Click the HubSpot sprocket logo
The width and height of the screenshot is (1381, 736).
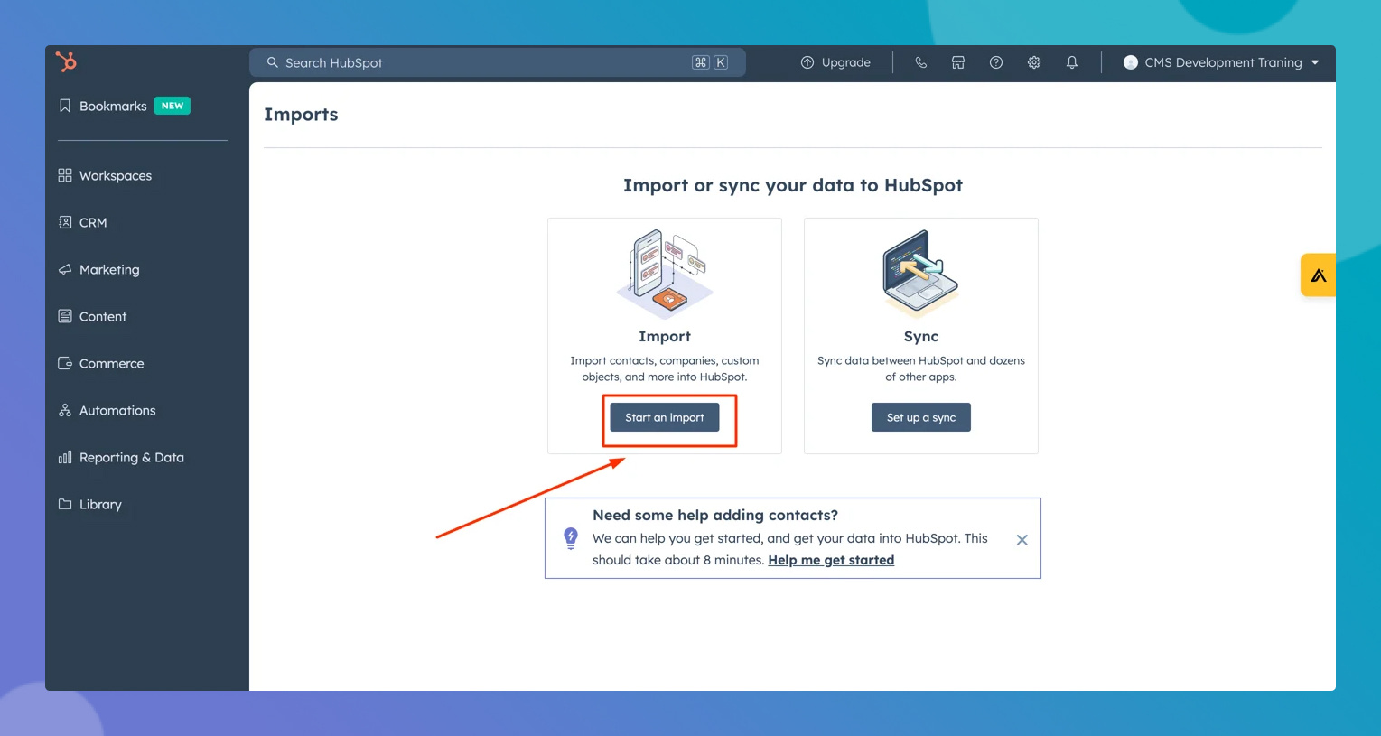tap(66, 61)
